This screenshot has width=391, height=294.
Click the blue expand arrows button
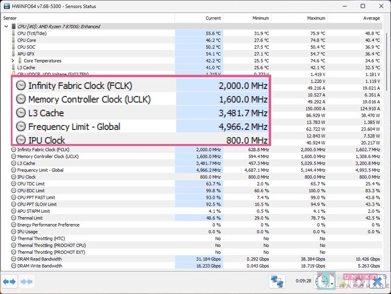(9, 281)
